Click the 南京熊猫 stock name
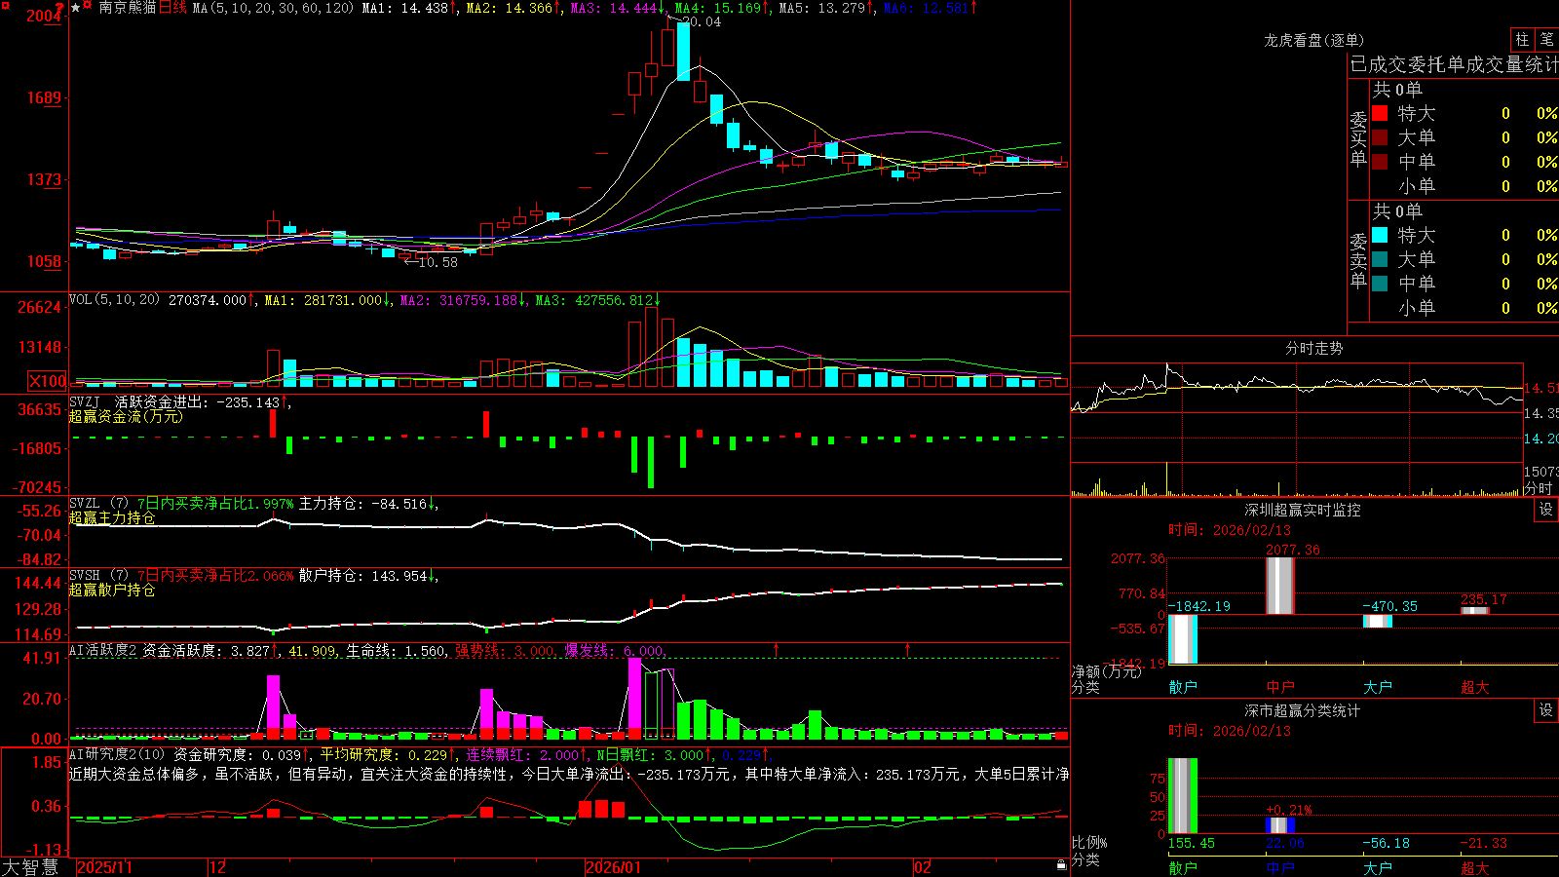Screen dimensions: 1559x877 point(128,8)
